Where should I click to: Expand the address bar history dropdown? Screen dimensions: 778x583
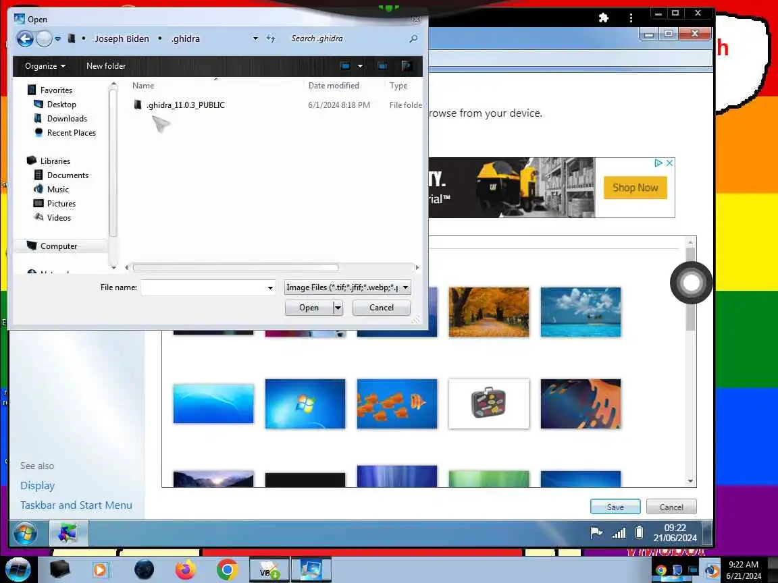[255, 38]
